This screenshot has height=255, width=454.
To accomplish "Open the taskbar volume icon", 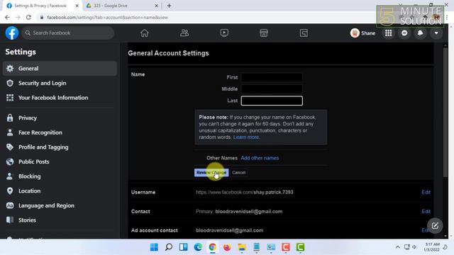I will click(414, 247).
